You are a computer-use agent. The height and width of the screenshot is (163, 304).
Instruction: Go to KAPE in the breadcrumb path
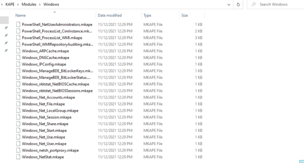10,4
